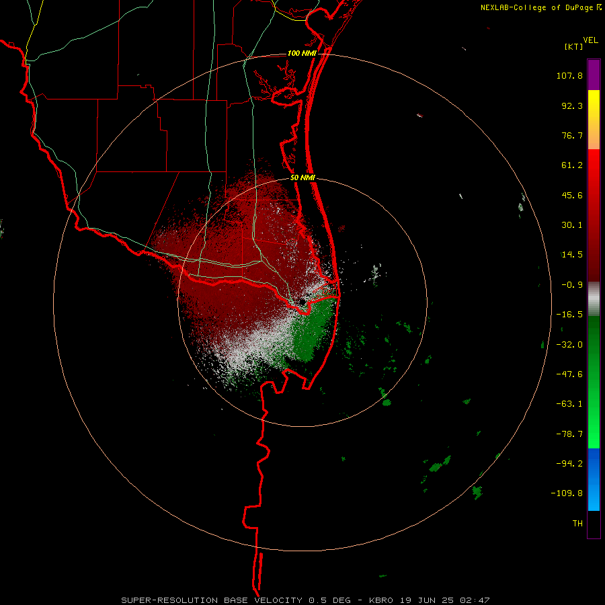Click the [KT] units label
Viewport: 605px width, 605px height.
574,46
